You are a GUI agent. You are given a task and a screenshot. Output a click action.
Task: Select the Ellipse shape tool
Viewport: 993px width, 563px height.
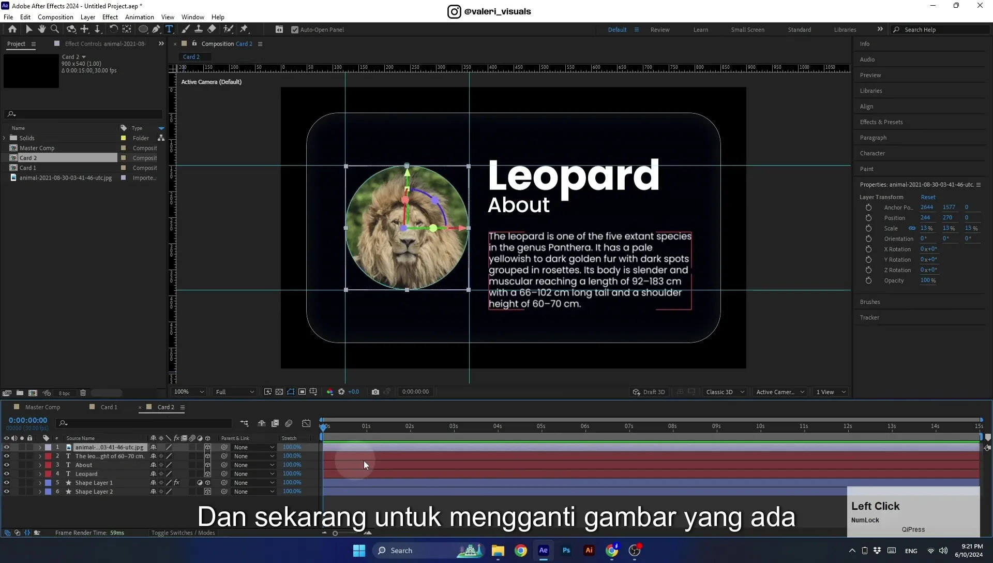(143, 29)
